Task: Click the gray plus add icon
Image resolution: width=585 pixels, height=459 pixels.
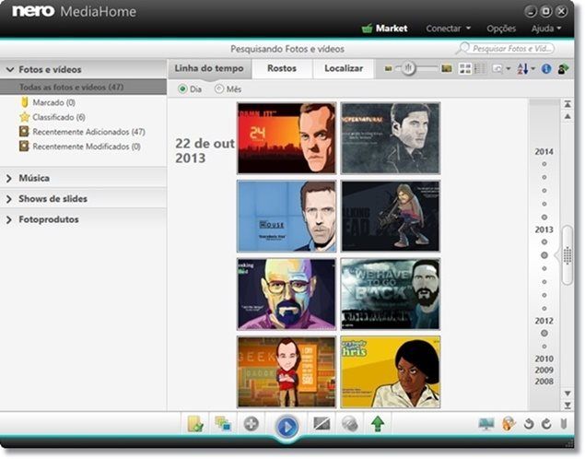Action: pos(252,424)
